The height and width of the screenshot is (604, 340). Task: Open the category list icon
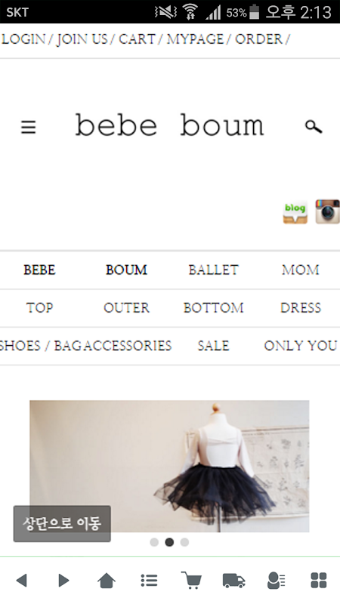click(x=149, y=580)
